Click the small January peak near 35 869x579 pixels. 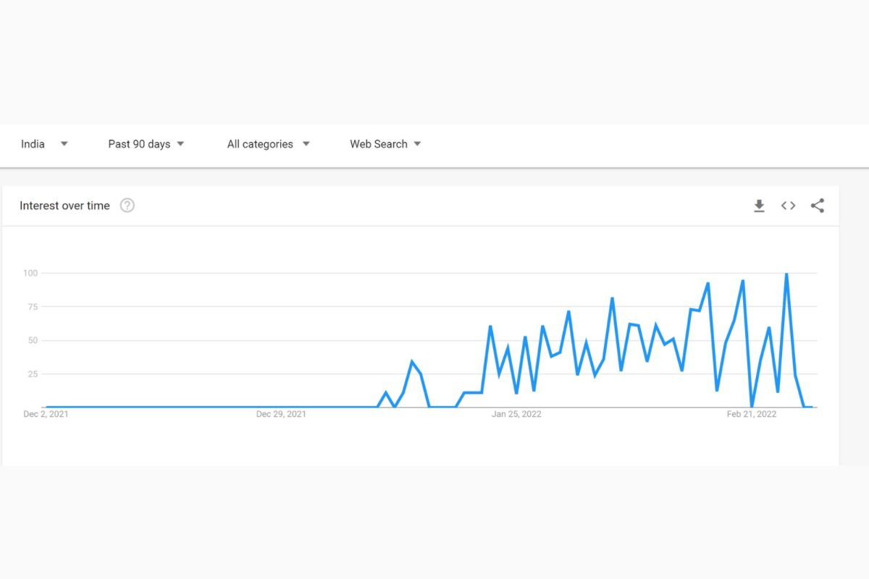412,362
